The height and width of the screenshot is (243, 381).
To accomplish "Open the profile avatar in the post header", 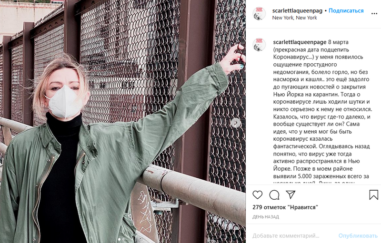I will click(259, 14).
